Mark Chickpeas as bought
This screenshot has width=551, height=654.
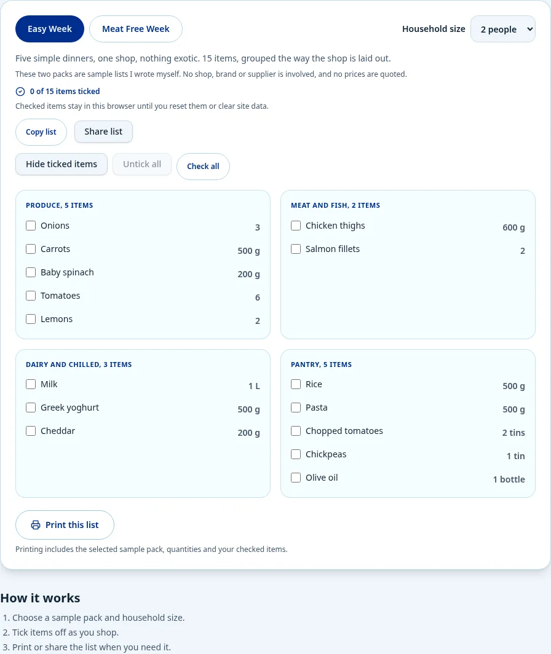click(x=296, y=454)
